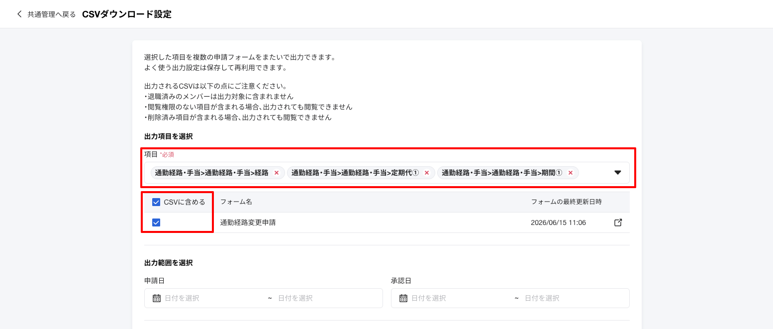This screenshot has height=329, width=773.
Task: Uncheck the 通勤経路変更申請 row checkbox
Action: pyautogui.click(x=156, y=222)
